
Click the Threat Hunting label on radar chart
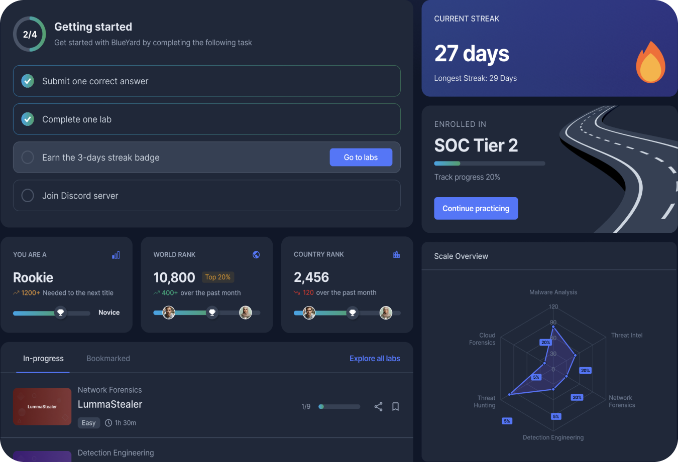(x=485, y=402)
